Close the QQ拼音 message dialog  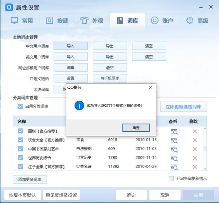pyautogui.click(x=151, y=87)
